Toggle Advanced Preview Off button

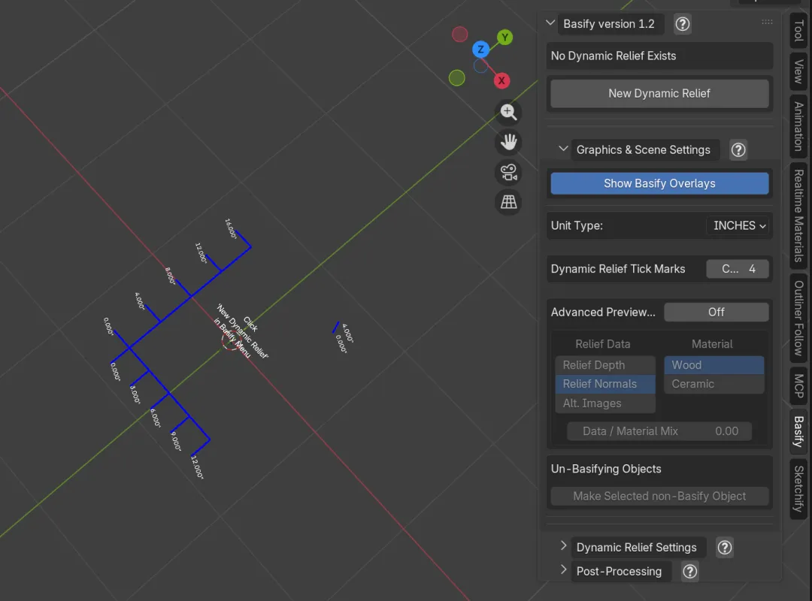tap(717, 313)
